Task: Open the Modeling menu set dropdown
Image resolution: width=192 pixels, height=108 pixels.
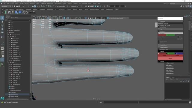Action: (6, 6)
